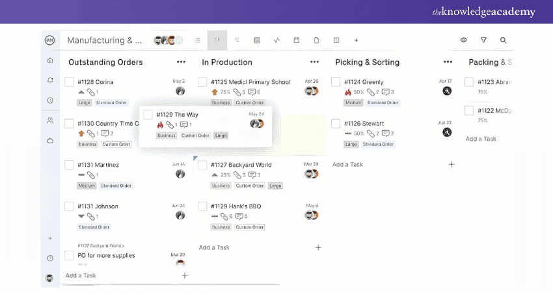This screenshot has height=293, width=553.
Task: Toggle the eye visibility icon in the top bar
Action: point(464,40)
